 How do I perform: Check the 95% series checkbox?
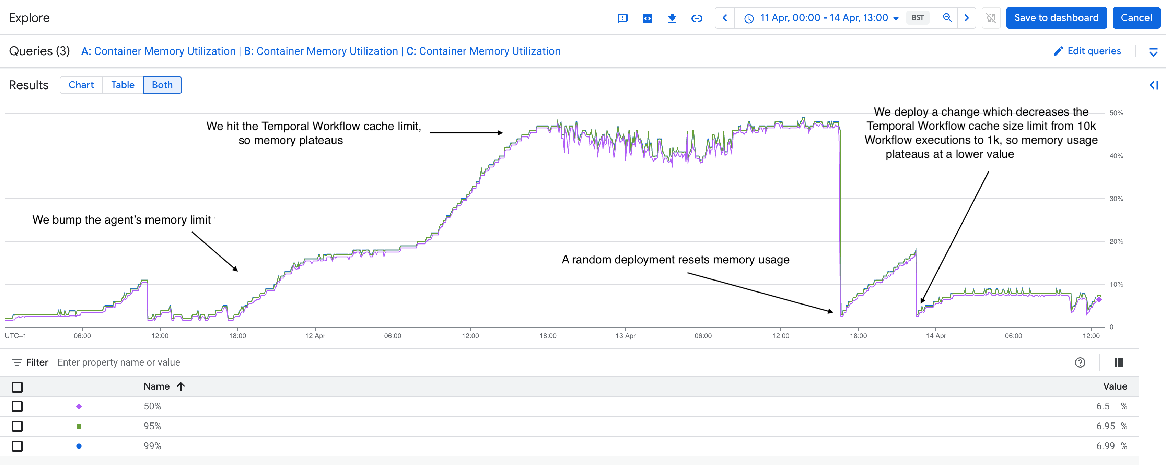(x=17, y=426)
